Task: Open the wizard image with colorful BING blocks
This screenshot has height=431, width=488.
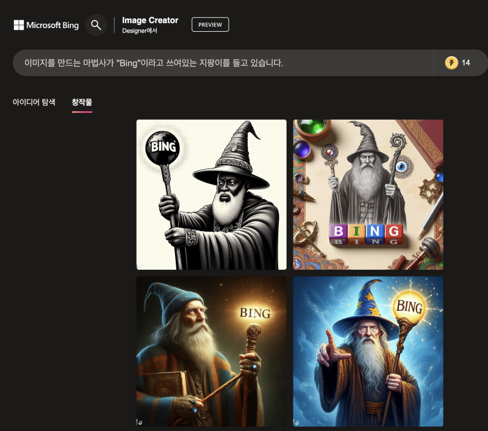Action: click(368, 194)
